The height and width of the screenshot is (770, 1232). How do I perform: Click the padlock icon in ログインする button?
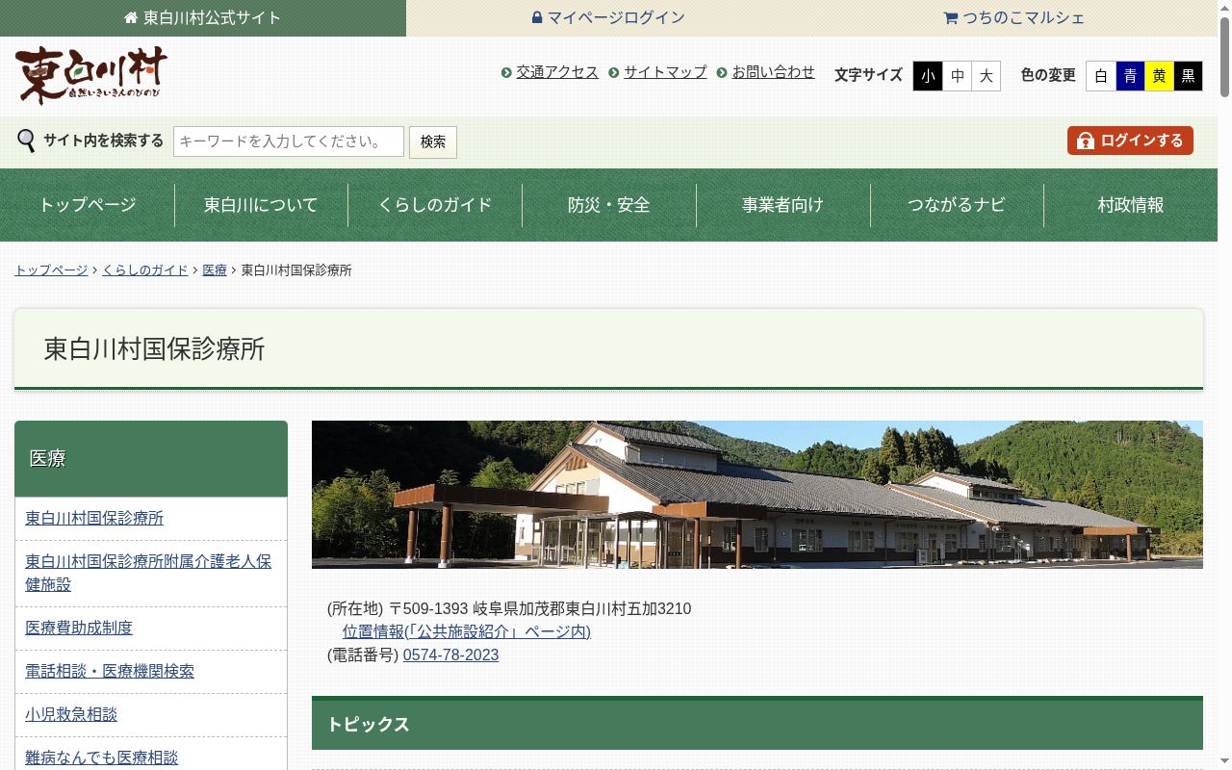pyautogui.click(x=1086, y=141)
